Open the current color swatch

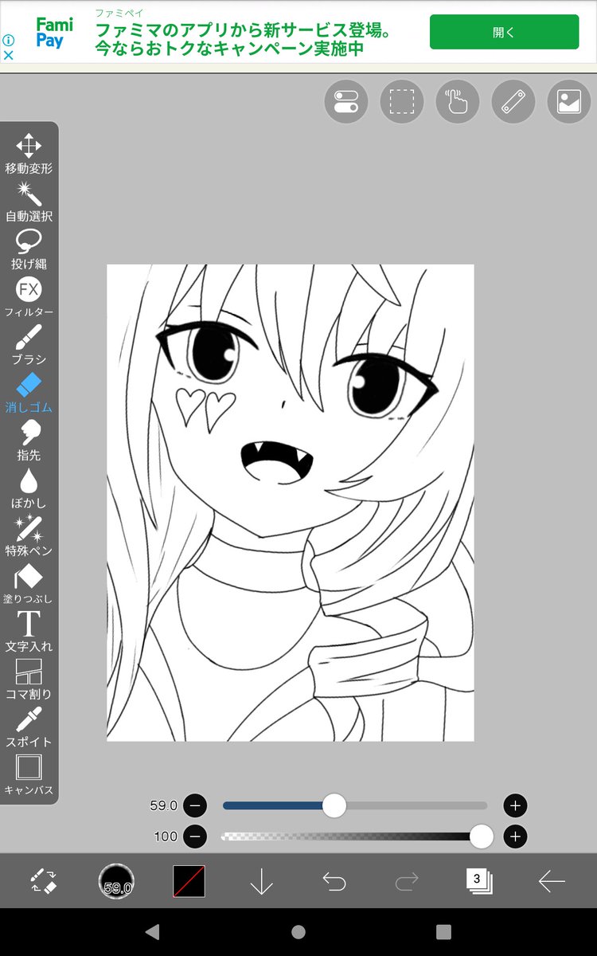point(189,881)
